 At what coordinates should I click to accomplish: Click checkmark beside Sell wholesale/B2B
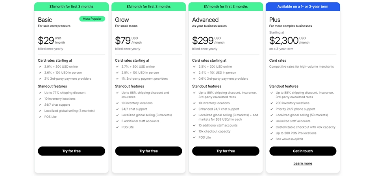pyautogui.click(x=272, y=139)
